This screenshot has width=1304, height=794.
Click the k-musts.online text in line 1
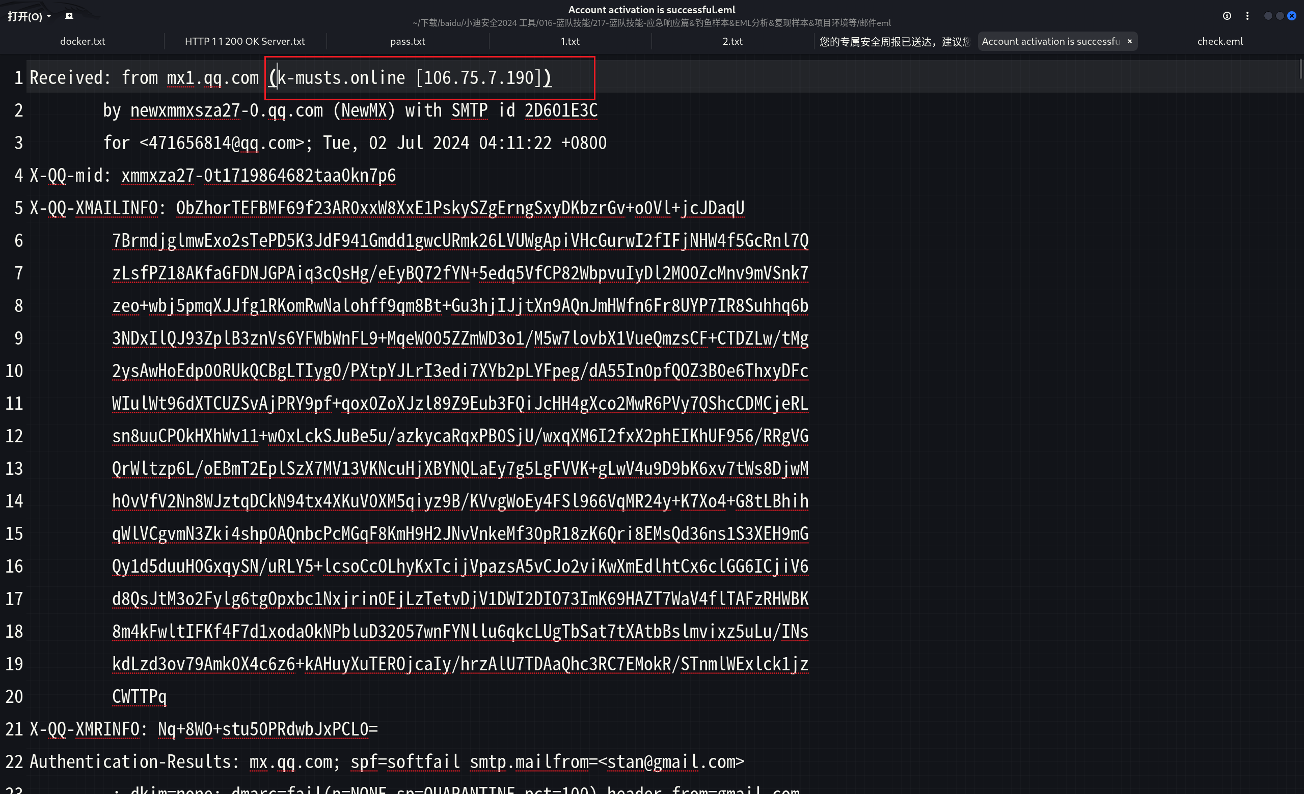341,78
